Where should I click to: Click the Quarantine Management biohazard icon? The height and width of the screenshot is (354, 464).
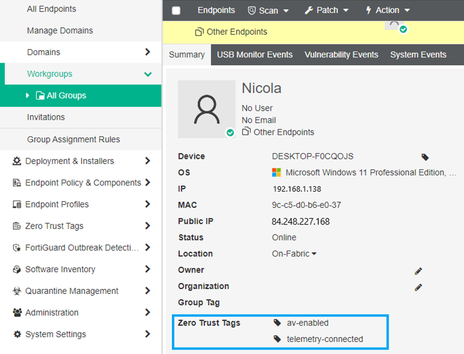(x=17, y=291)
